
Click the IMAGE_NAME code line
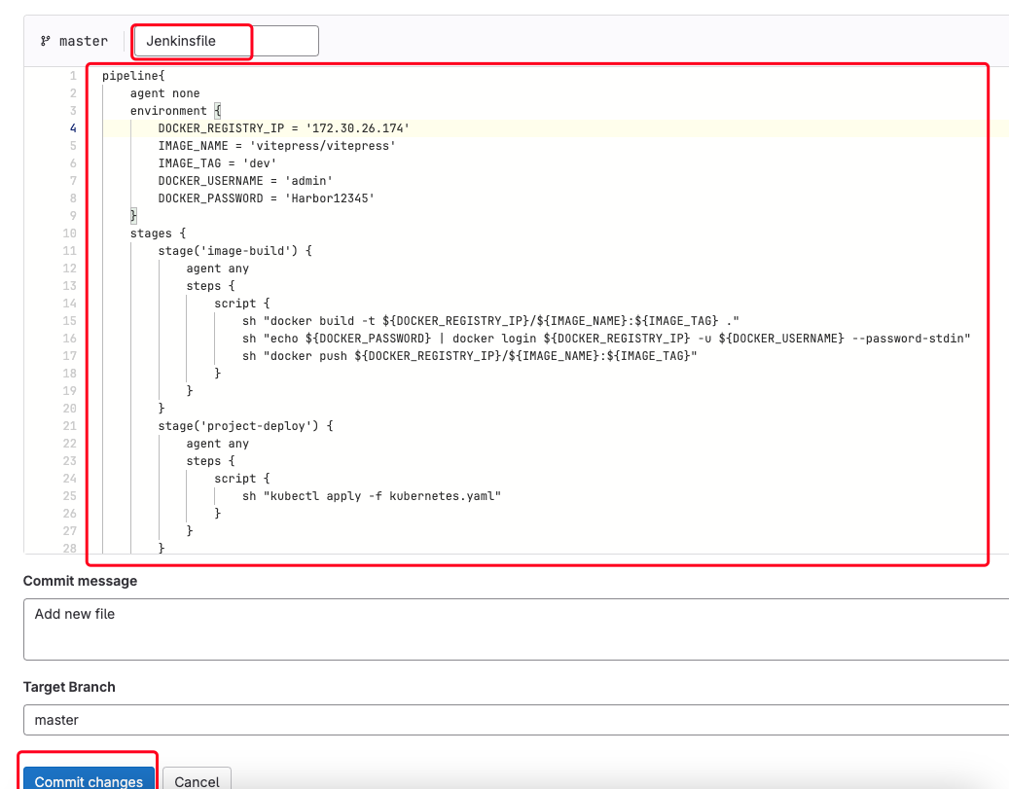pyautogui.click(x=276, y=146)
